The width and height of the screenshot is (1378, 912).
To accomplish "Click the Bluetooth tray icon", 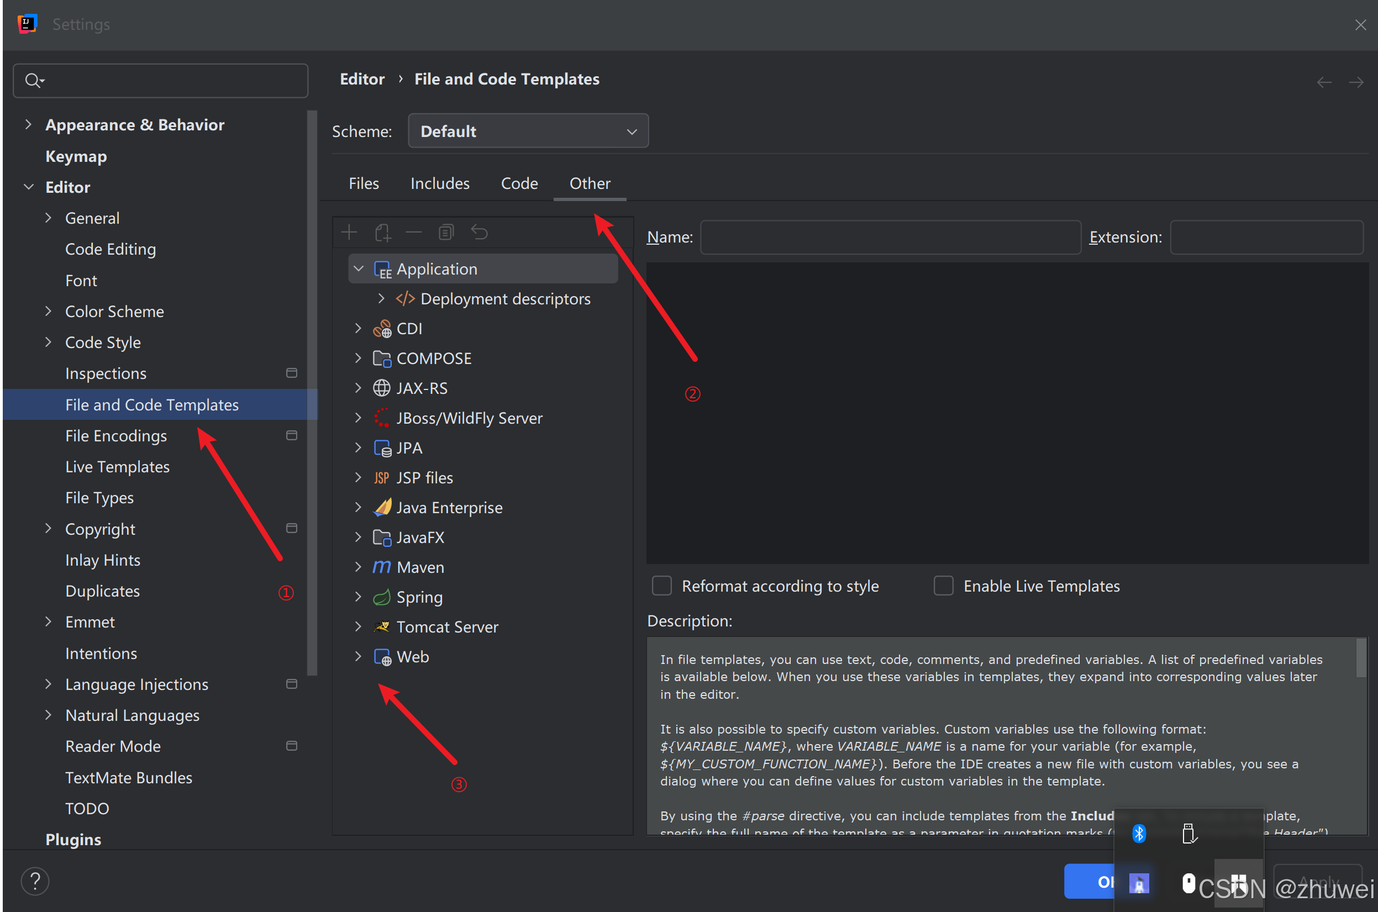I will (1138, 833).
